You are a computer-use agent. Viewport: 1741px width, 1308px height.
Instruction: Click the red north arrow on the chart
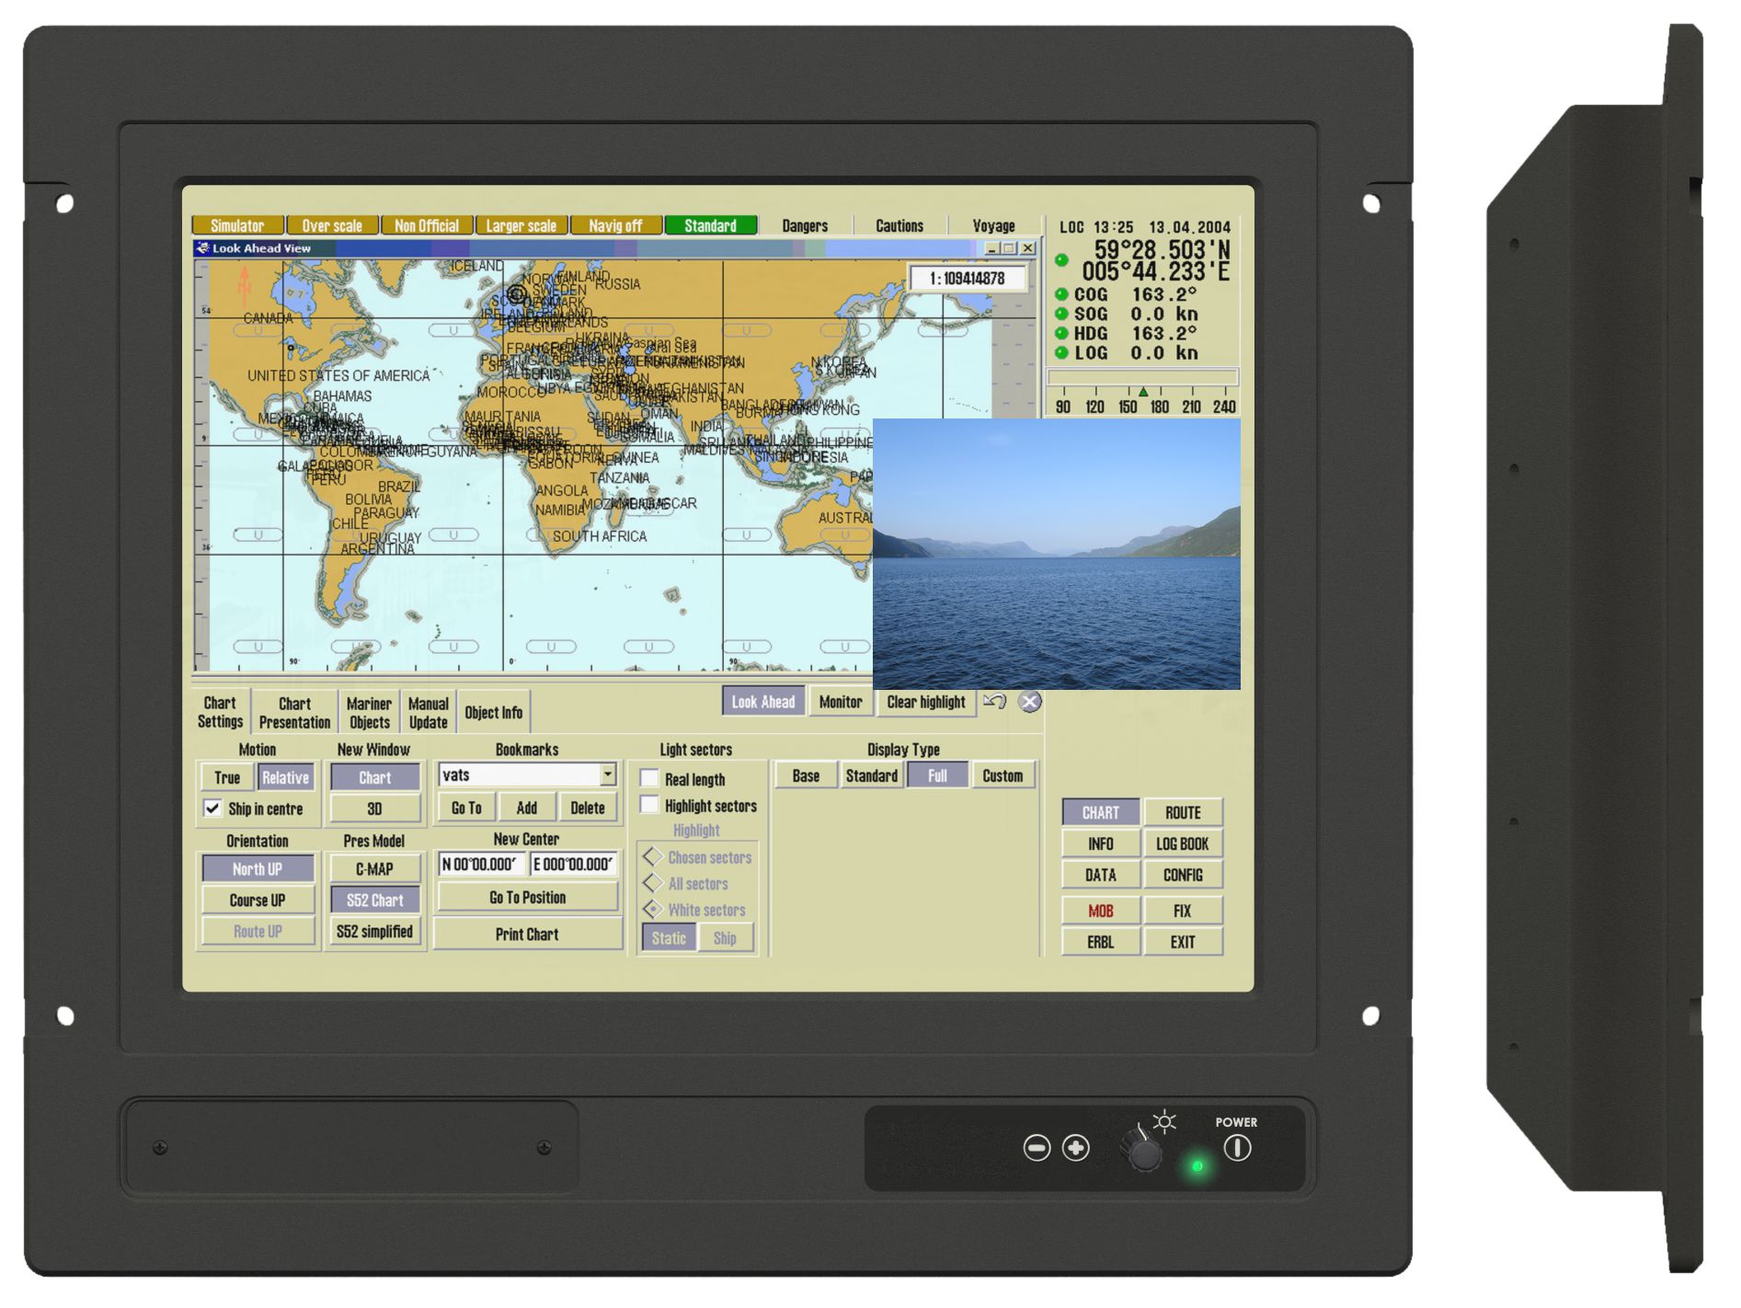[x=245, y=283]
